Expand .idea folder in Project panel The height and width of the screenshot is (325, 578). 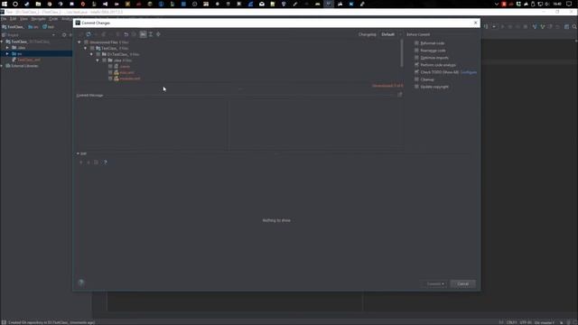(x=7, y=48)
